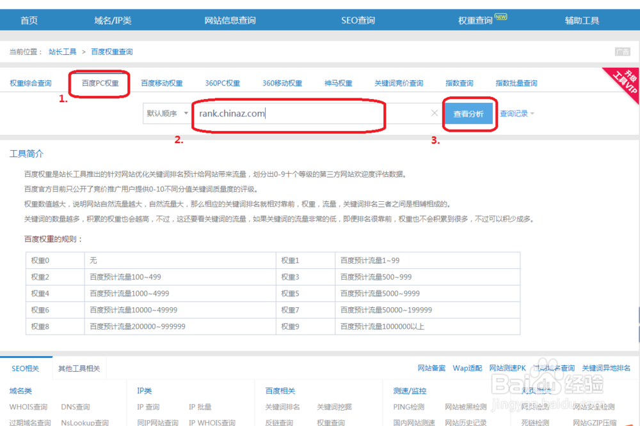Viewport: 640px width, 426px height.
Task: Open the DNS查询 link
Action: pos(76,407)
